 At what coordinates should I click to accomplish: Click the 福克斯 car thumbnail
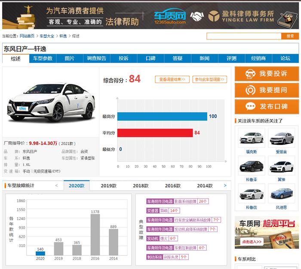tap(252, 138)
